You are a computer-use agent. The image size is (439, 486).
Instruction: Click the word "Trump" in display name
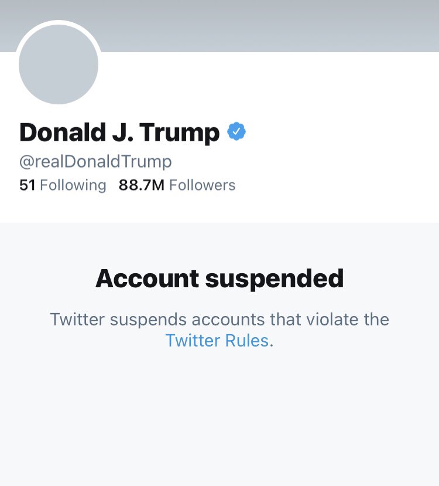pyautogui.click(x=180, y=133)
